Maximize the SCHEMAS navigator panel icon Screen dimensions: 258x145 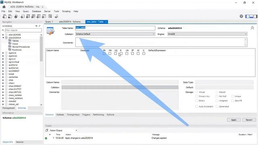40,26
